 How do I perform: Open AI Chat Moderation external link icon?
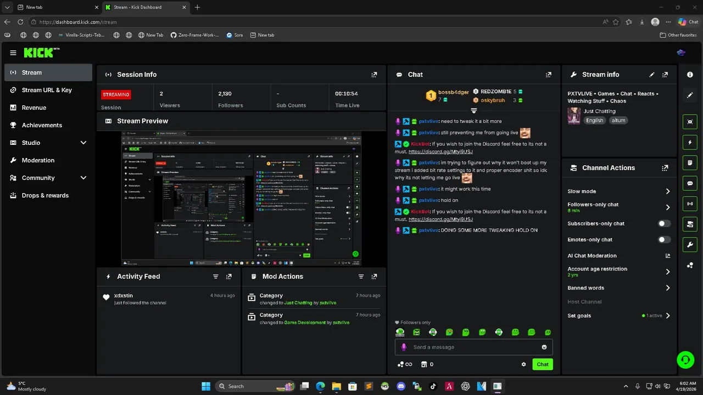click(x=668, y=256)
